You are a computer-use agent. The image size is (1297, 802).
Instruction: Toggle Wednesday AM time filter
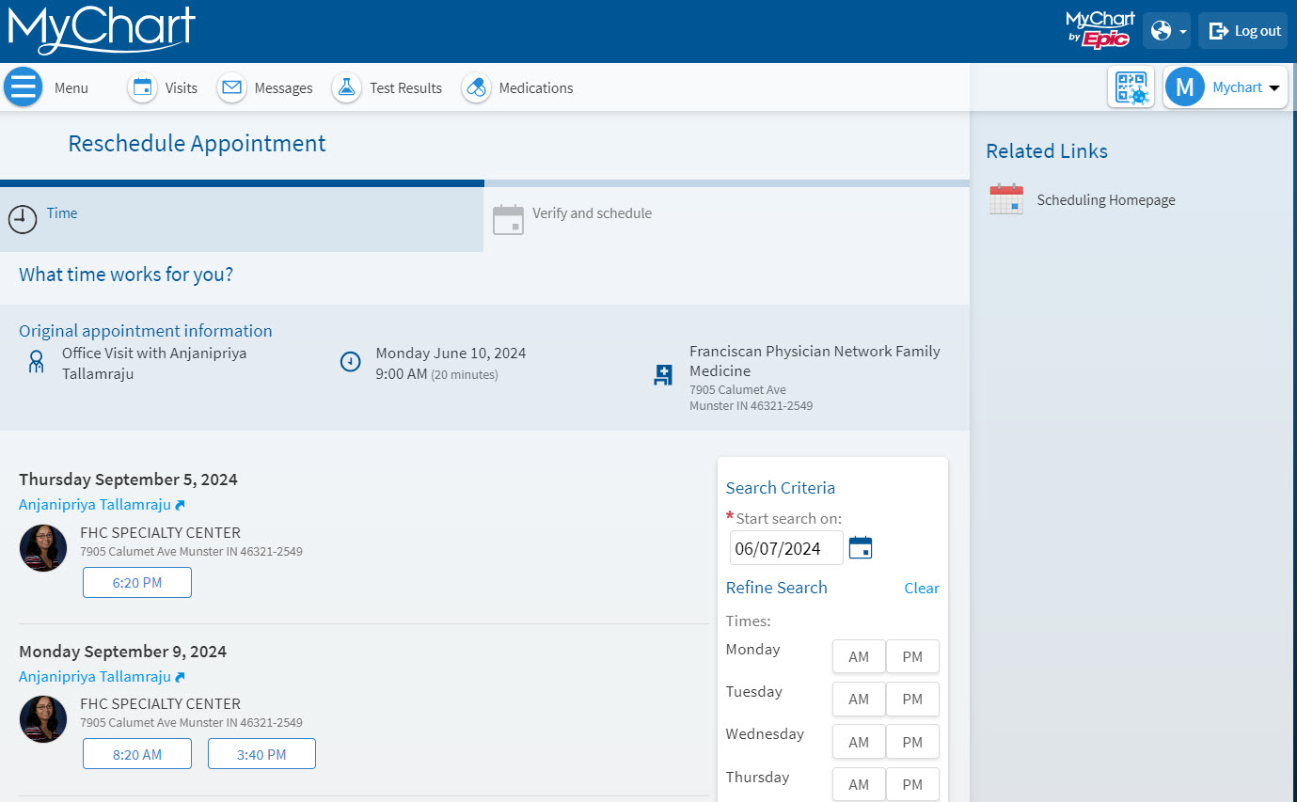(859, 742)
